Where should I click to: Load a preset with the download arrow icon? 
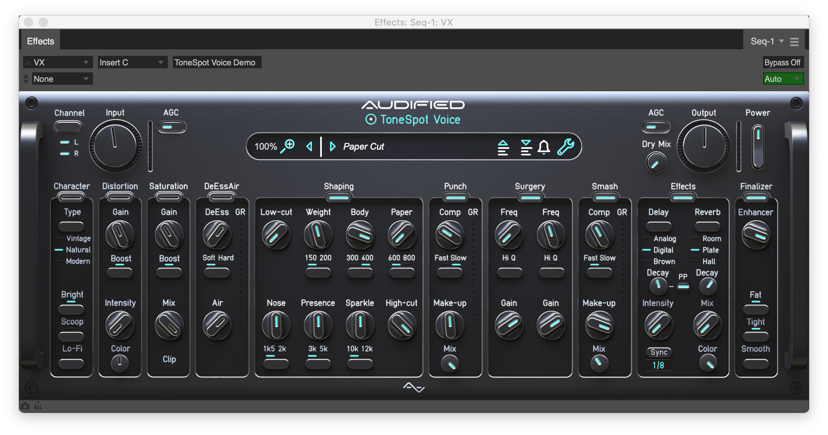(526, 146)
